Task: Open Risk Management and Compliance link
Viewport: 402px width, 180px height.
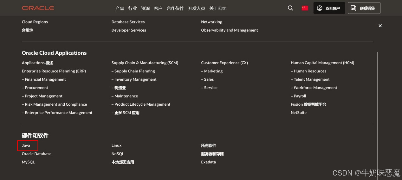Action: [54, 104]
